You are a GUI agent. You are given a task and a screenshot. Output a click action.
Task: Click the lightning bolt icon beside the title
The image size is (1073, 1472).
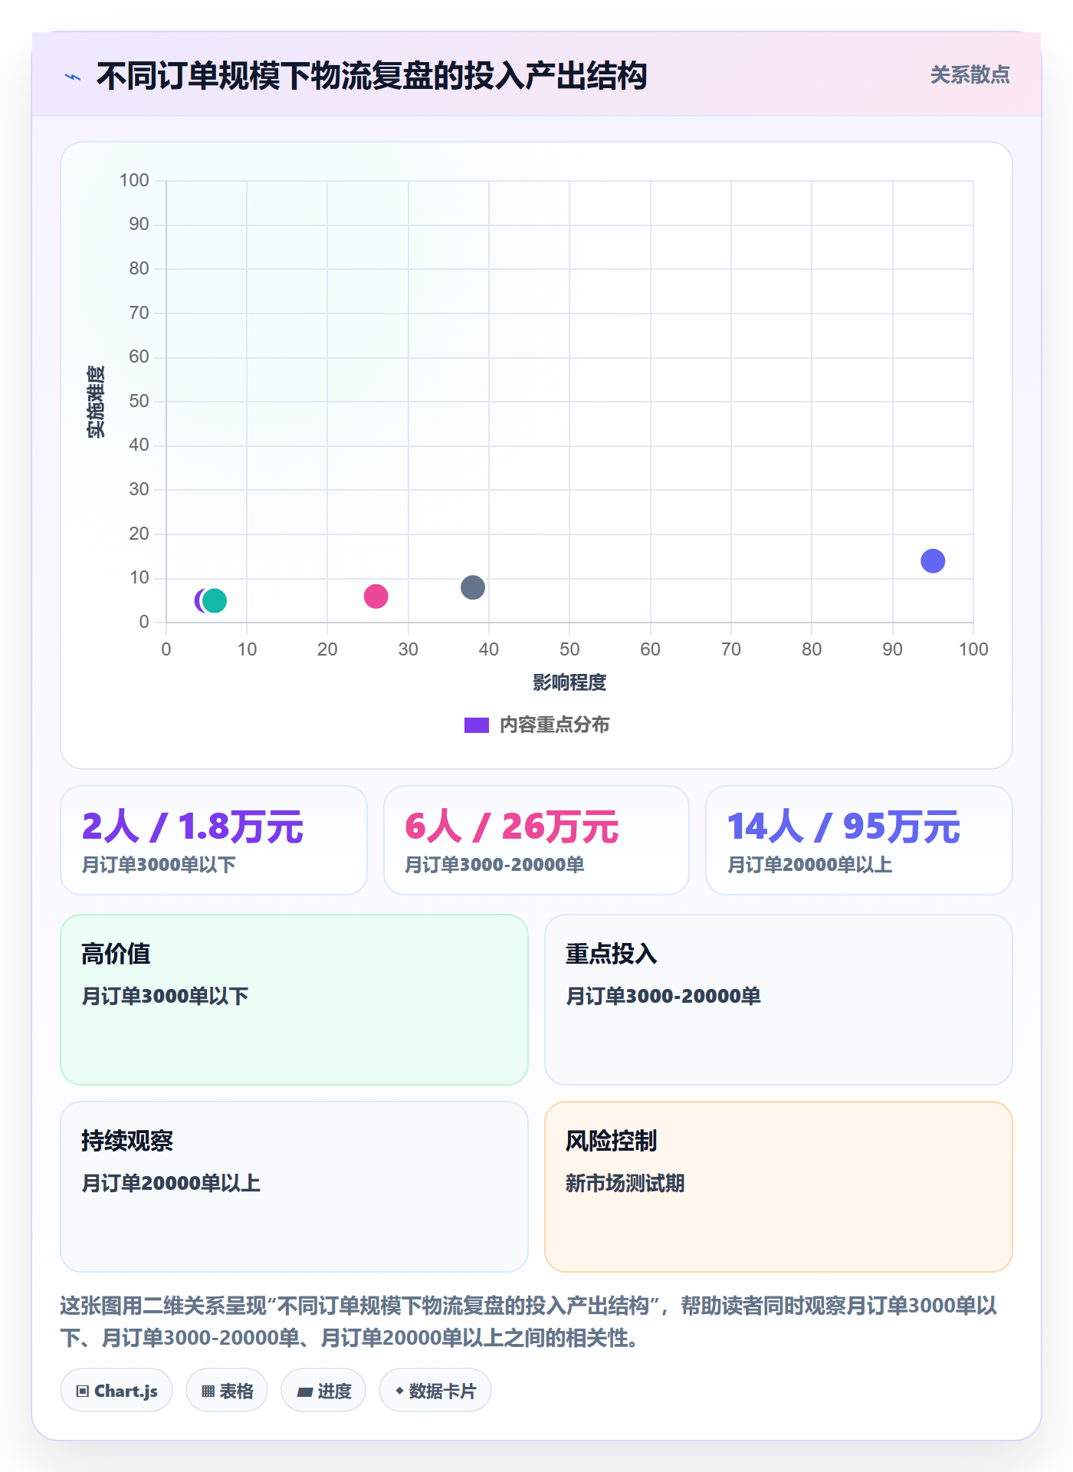73,77
